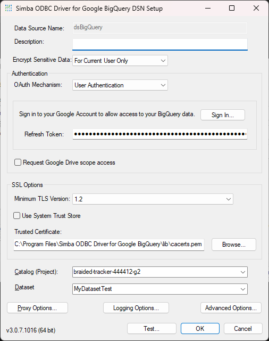Maximize the DSN Setup window
This screenshot has height=341, width=269.
point(232,9)
